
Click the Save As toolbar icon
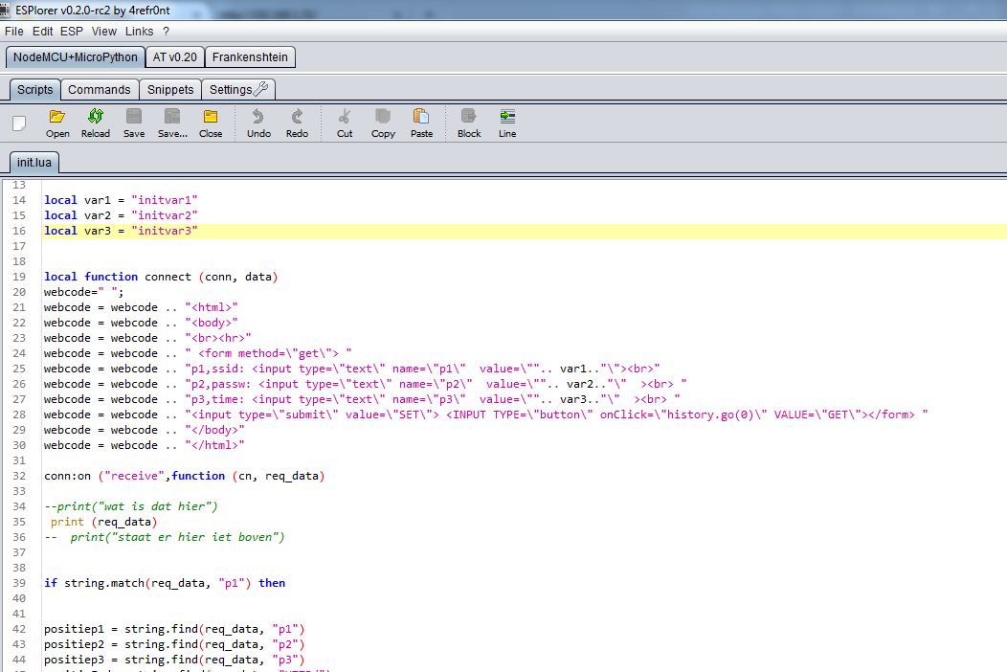pyautogui.click(x=172, y=123)
